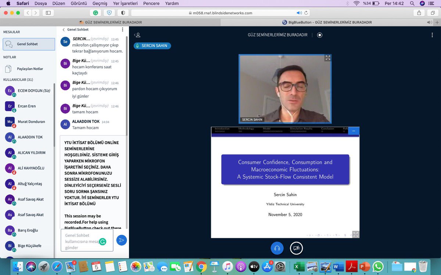Open Pencere menu
The width and height of the screenshot is (441, 275).
coord(152,3)
